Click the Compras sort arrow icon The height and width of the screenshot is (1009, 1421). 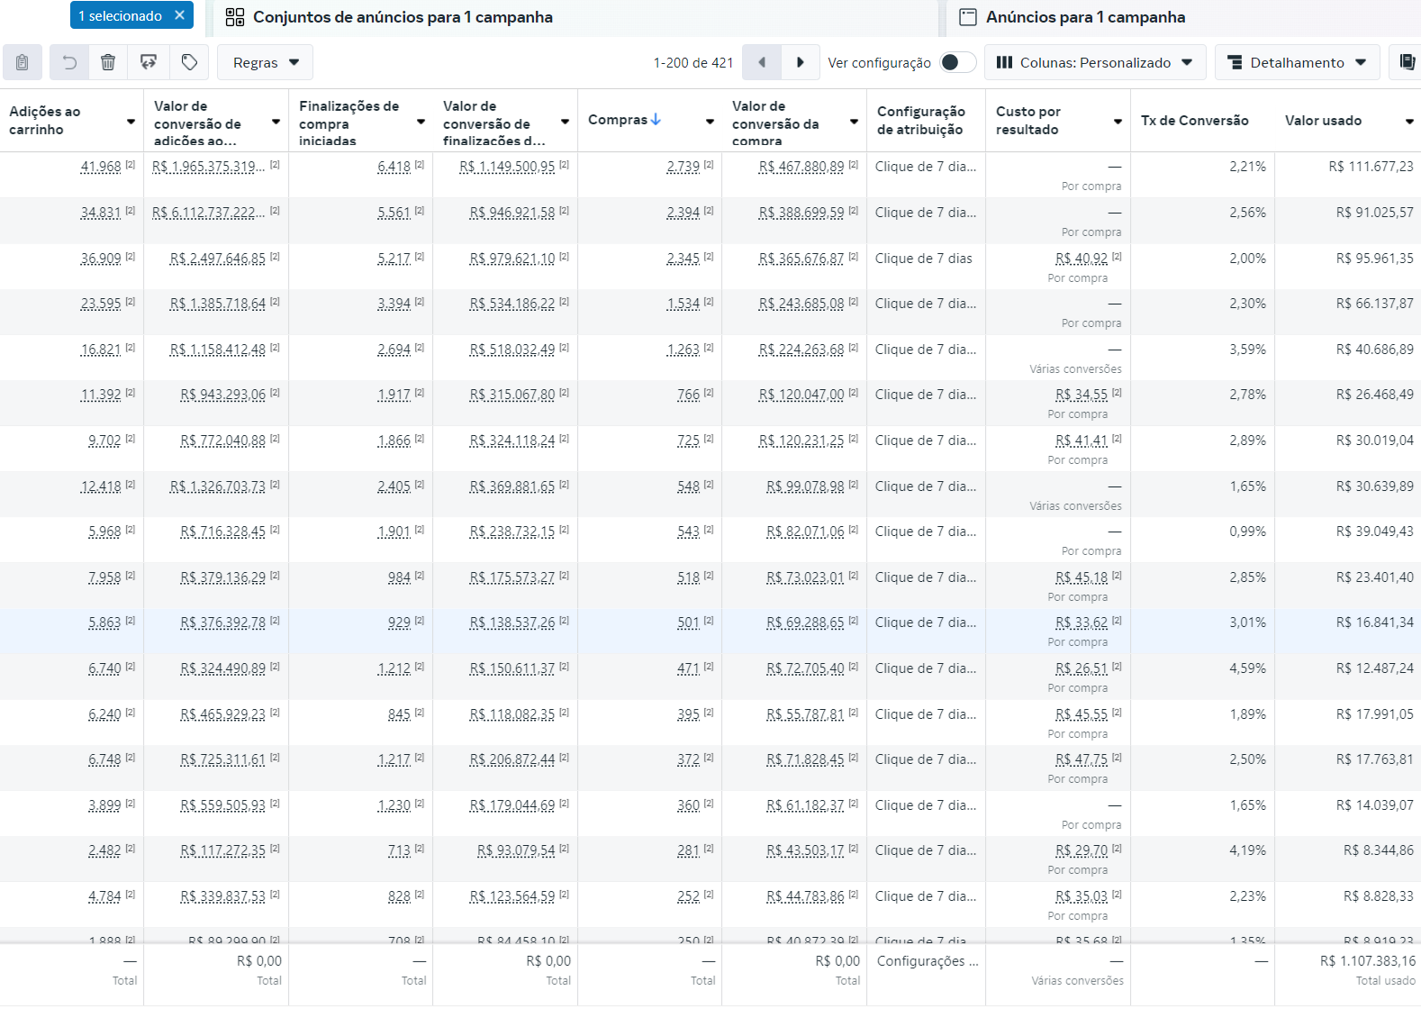pos(656,119)
